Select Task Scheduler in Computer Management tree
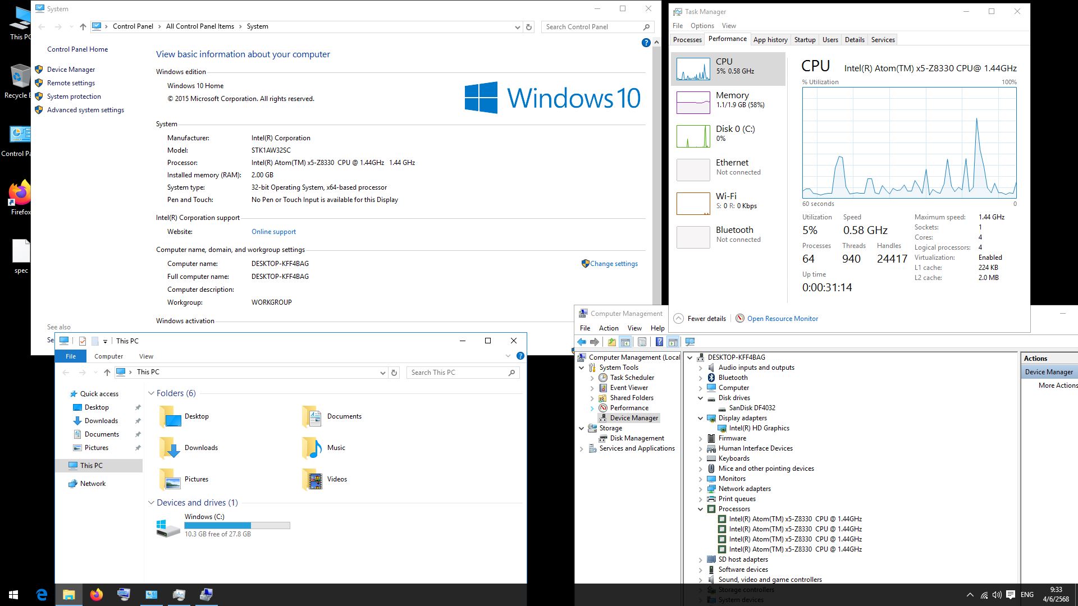 pos(632,378)
